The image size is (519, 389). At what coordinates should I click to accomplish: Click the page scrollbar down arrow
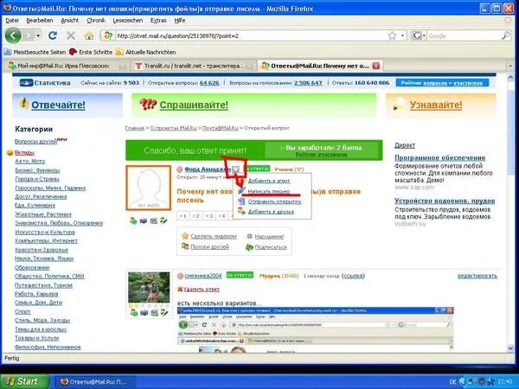coord(510,348)
